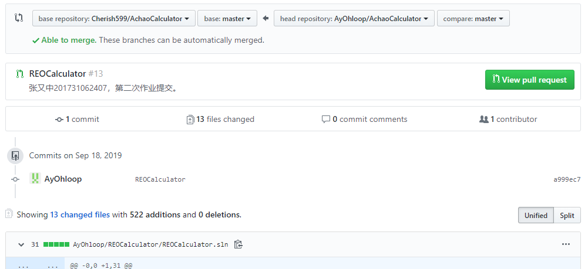Click the file diff icon beside Showing
Image resolution: width=588 pixels, height=269 pixels.
pos(9,214)
